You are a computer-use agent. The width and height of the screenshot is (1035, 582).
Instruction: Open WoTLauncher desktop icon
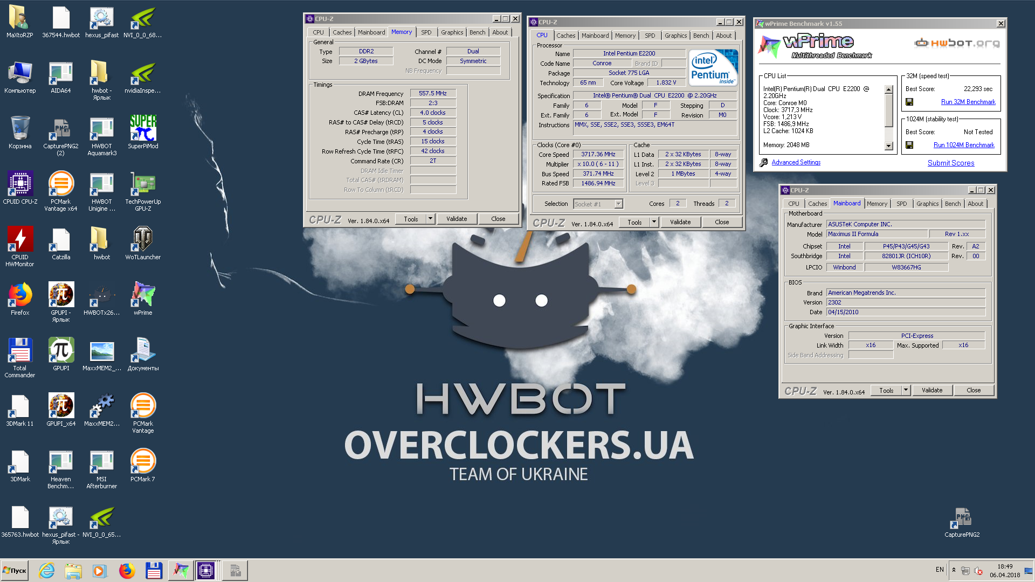[143, 244]
